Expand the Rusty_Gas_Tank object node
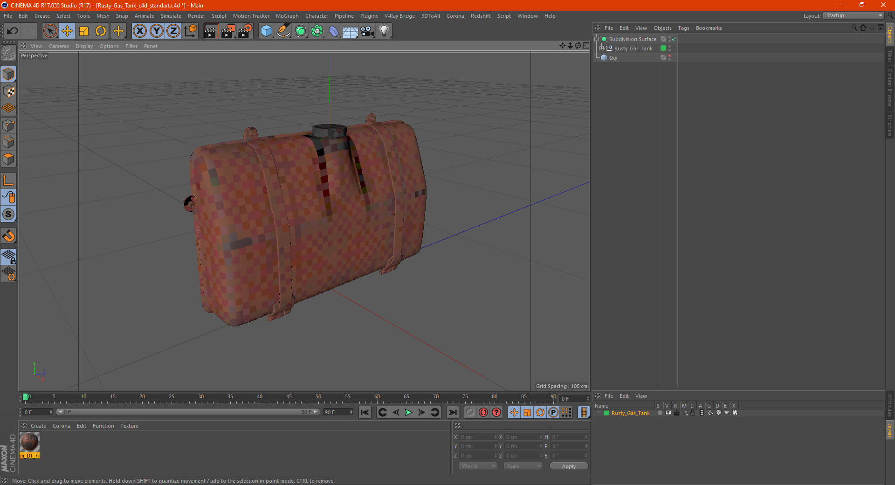Image resolution: width=895 pixels, height=485 pixels. pyautogui.click(x=602, y=48)
